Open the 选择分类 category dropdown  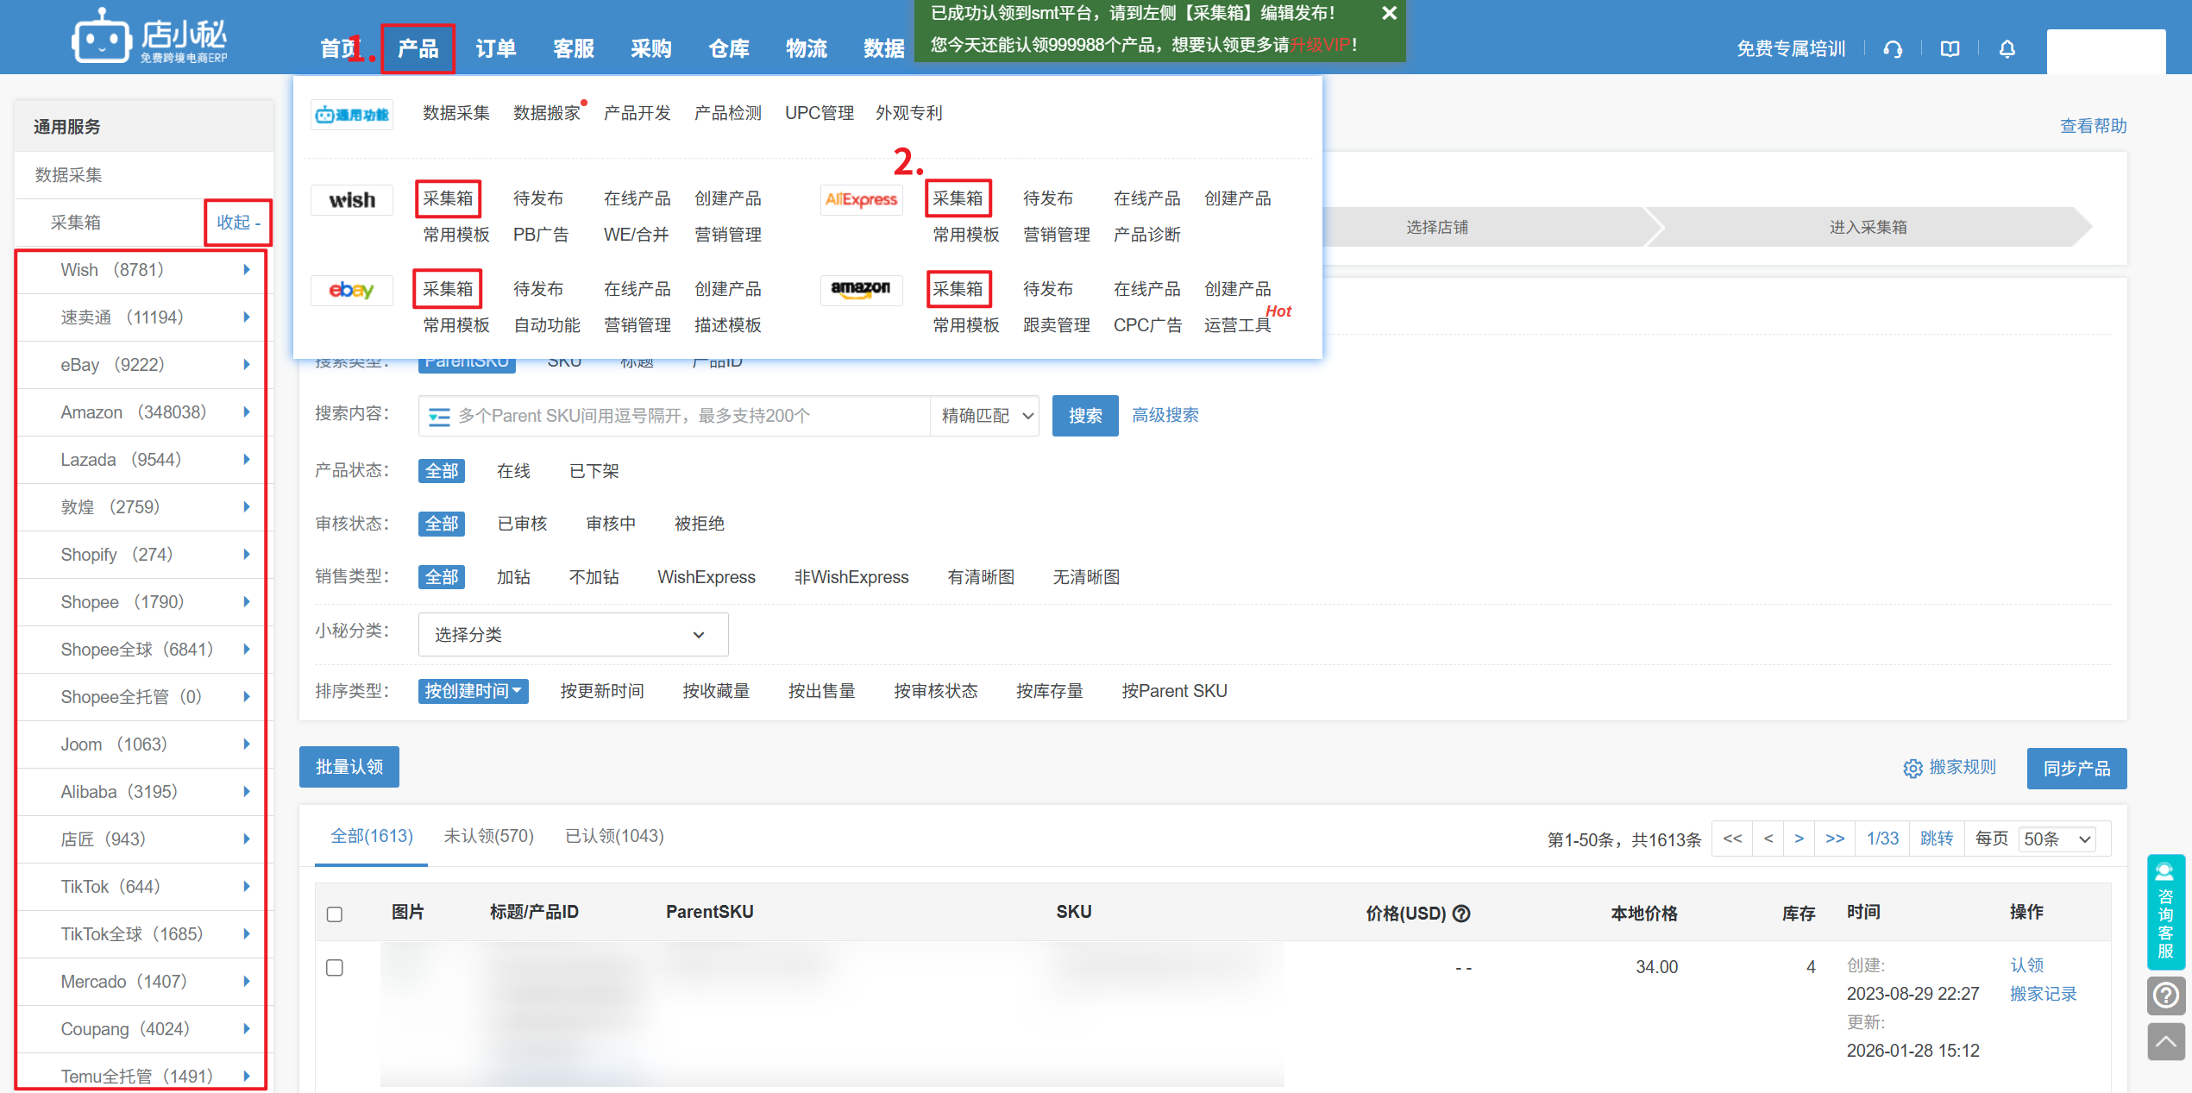tap(573, 635)
